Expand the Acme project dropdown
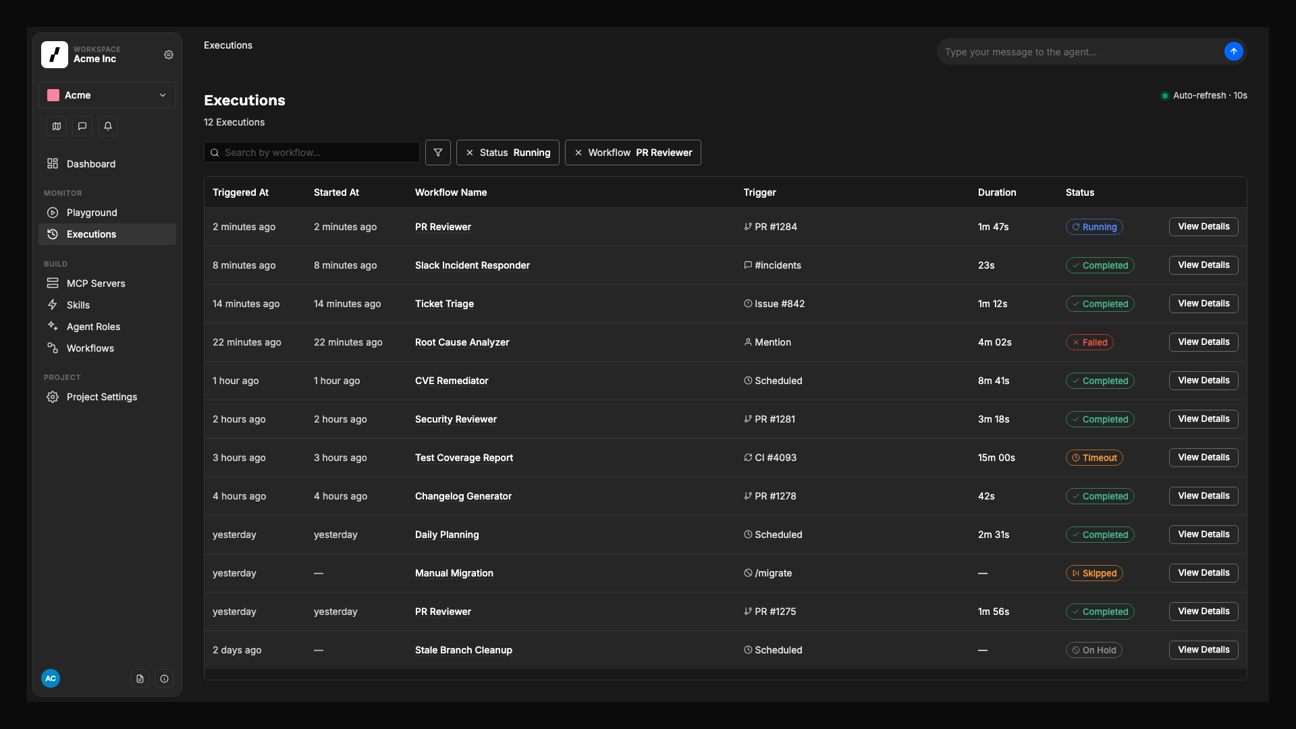The image size is (1296, 729). coord(107,95)
